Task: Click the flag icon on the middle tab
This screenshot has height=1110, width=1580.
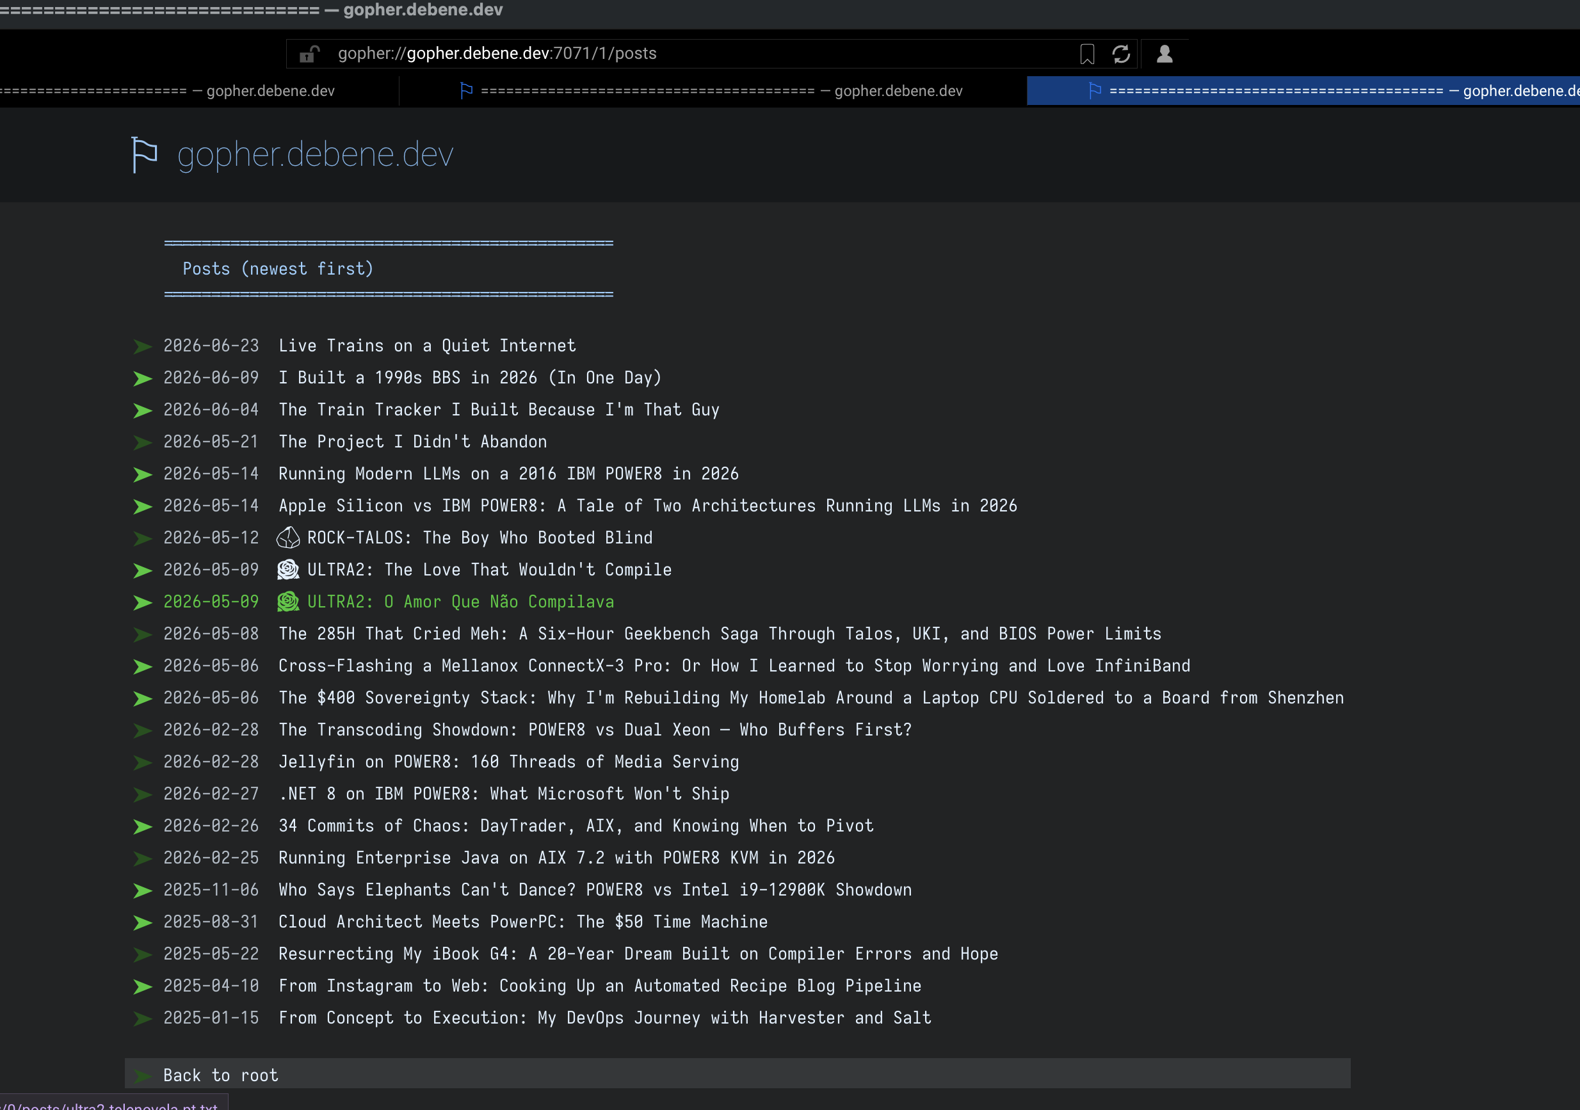Action: tap(466, 91)
